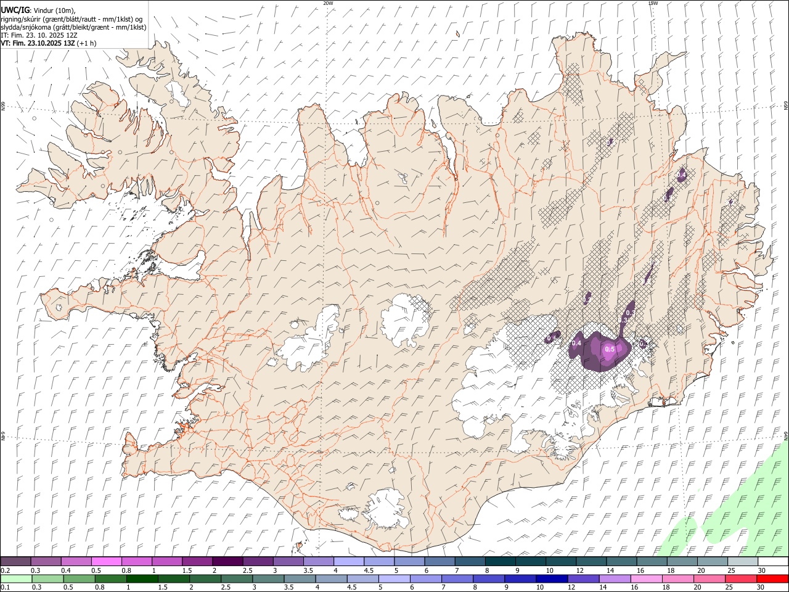Click the pale grey 25–30 upper legend swatch
The width and height of the screenshot is (789, 592).
(743, 562)
